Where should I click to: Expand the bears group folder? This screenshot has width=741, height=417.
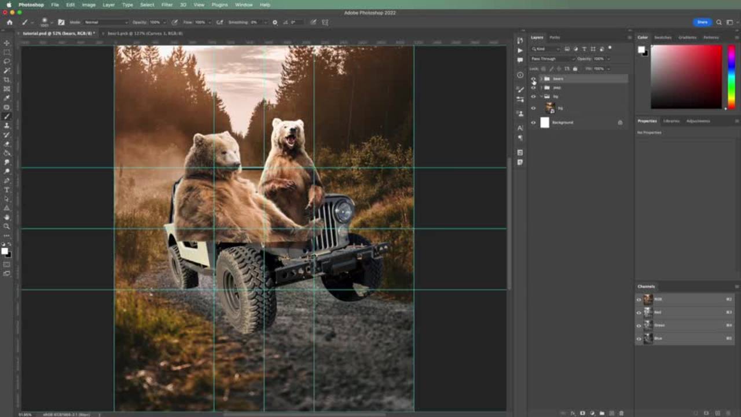tap(541, 79)
